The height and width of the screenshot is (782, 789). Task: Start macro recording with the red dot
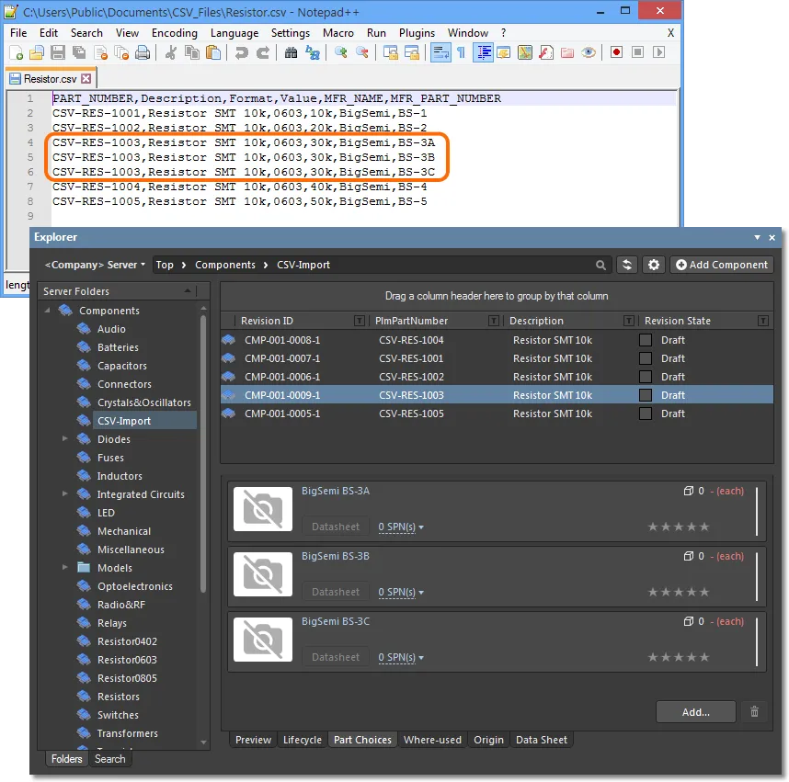point(616,52)
